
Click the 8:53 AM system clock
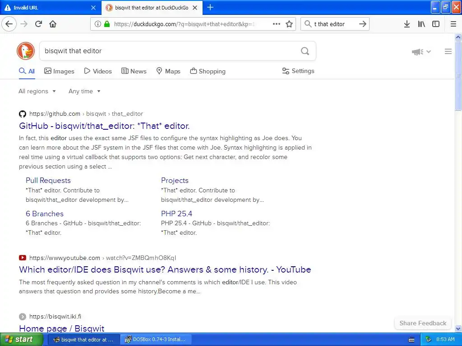445,339
